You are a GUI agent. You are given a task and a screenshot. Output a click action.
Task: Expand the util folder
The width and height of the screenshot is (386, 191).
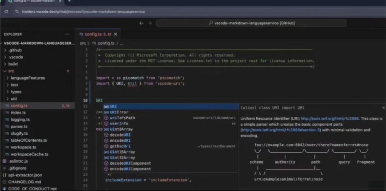tap(37, 99)
